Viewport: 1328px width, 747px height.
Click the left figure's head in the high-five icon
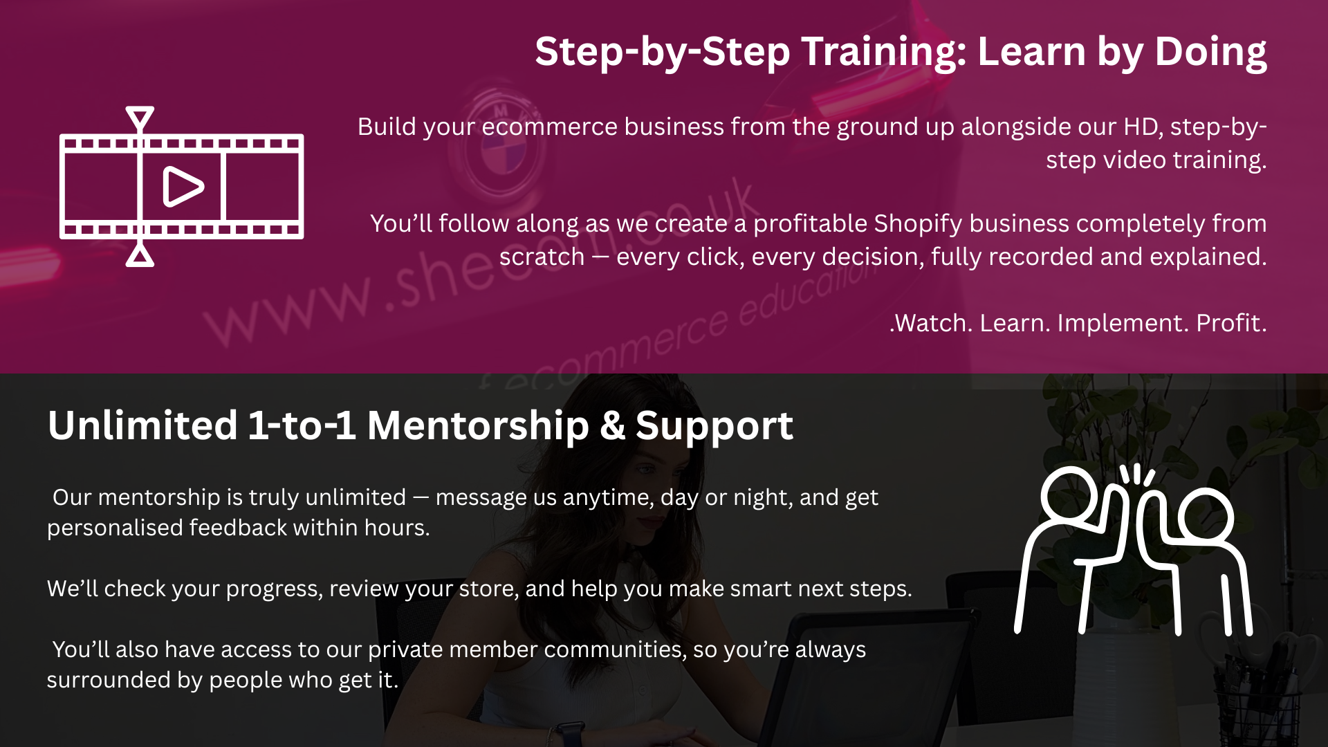pyautogui.click(x=1070, y=495)
